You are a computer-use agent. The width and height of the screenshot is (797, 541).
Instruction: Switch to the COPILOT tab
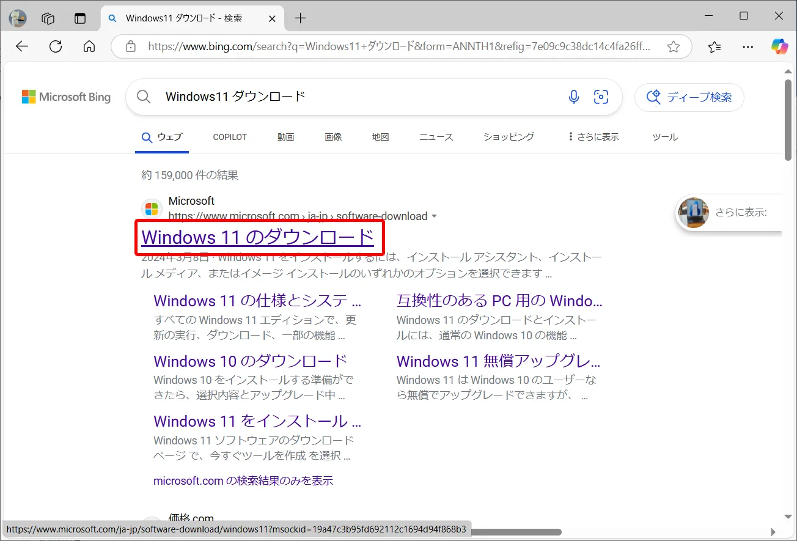230,137
